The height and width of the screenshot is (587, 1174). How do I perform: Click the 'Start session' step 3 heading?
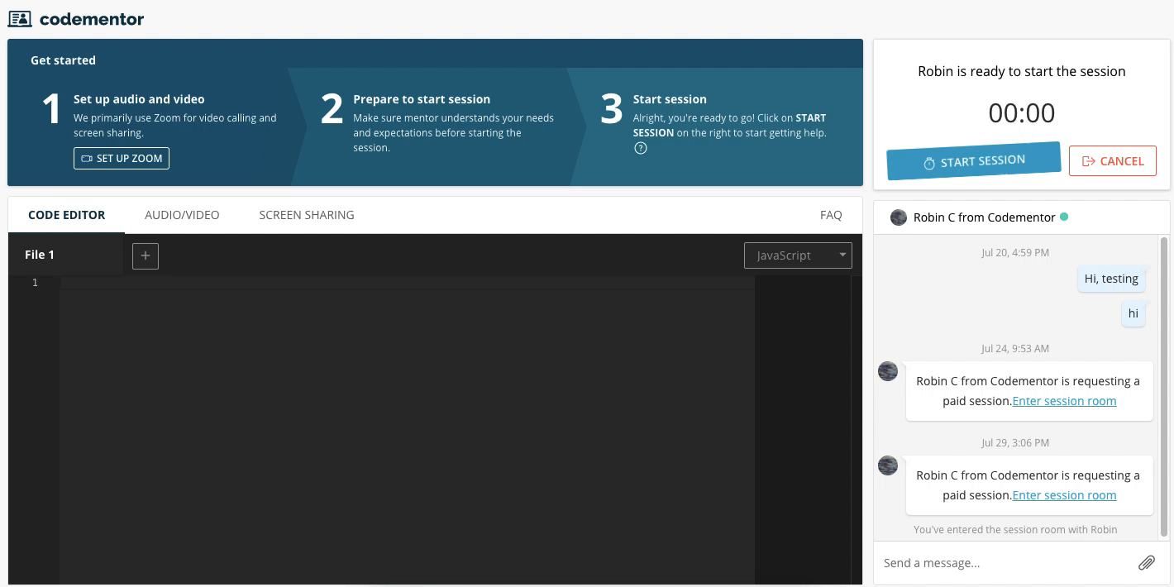(670, 99)
